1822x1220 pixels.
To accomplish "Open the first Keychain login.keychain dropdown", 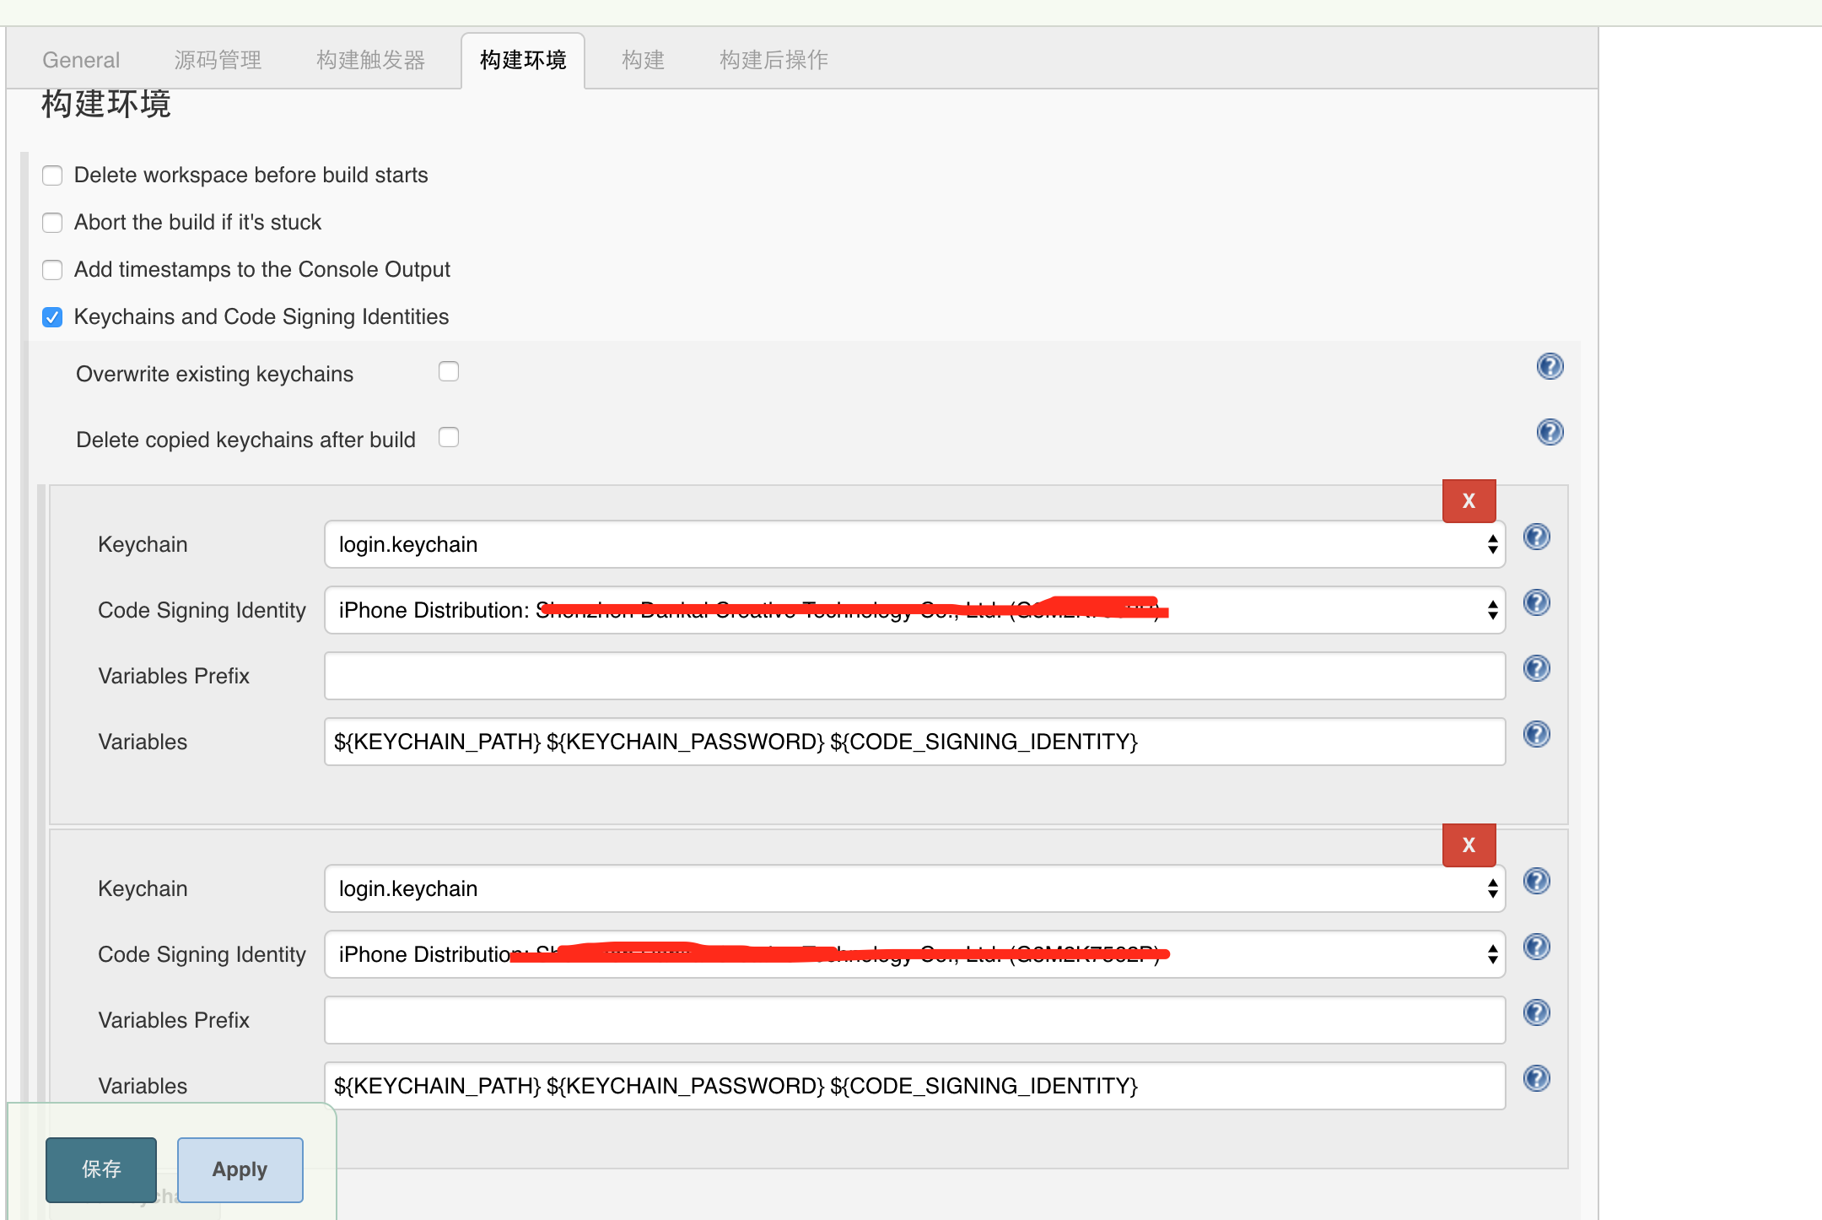I will 914,544.
